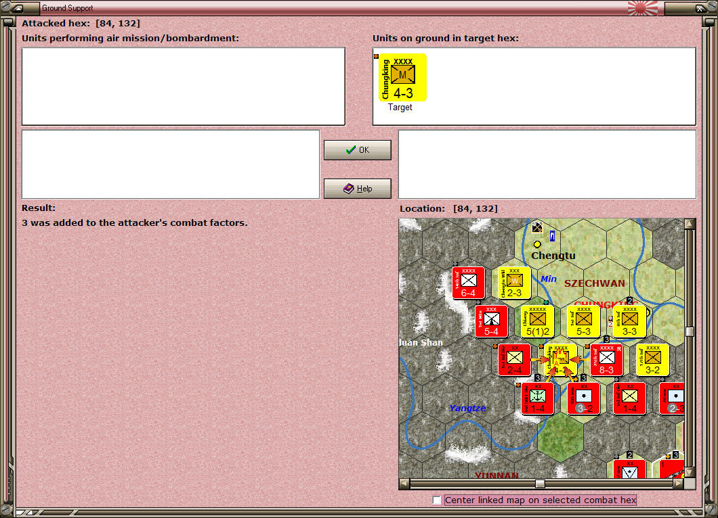Open the Help button
718x518 pixels.
click(x=358, y=189)
